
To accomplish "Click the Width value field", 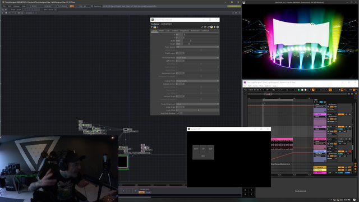I will point(179,41).
